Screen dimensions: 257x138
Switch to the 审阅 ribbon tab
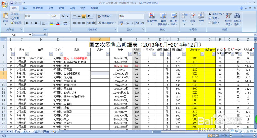pos(72,8)
